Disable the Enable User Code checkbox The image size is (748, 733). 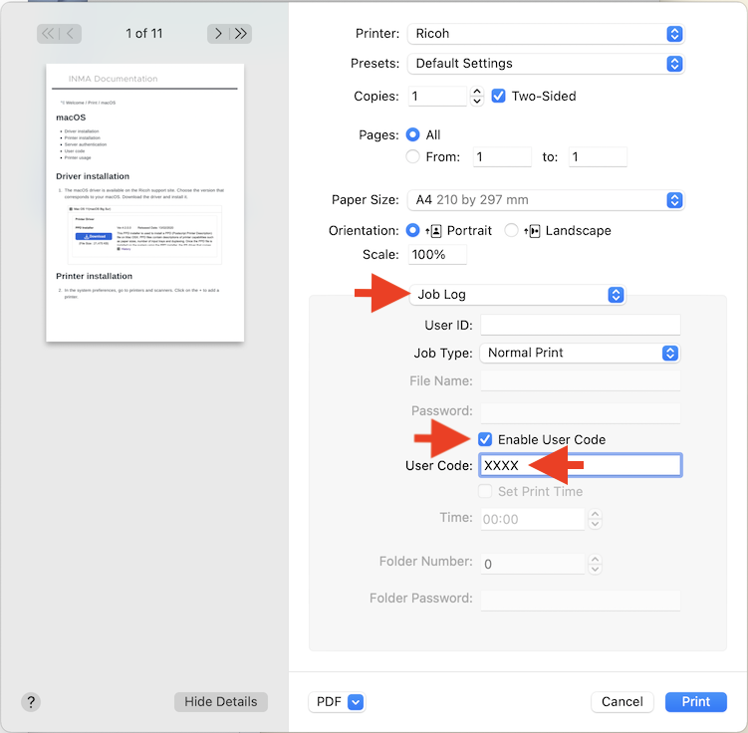[485, 439]
